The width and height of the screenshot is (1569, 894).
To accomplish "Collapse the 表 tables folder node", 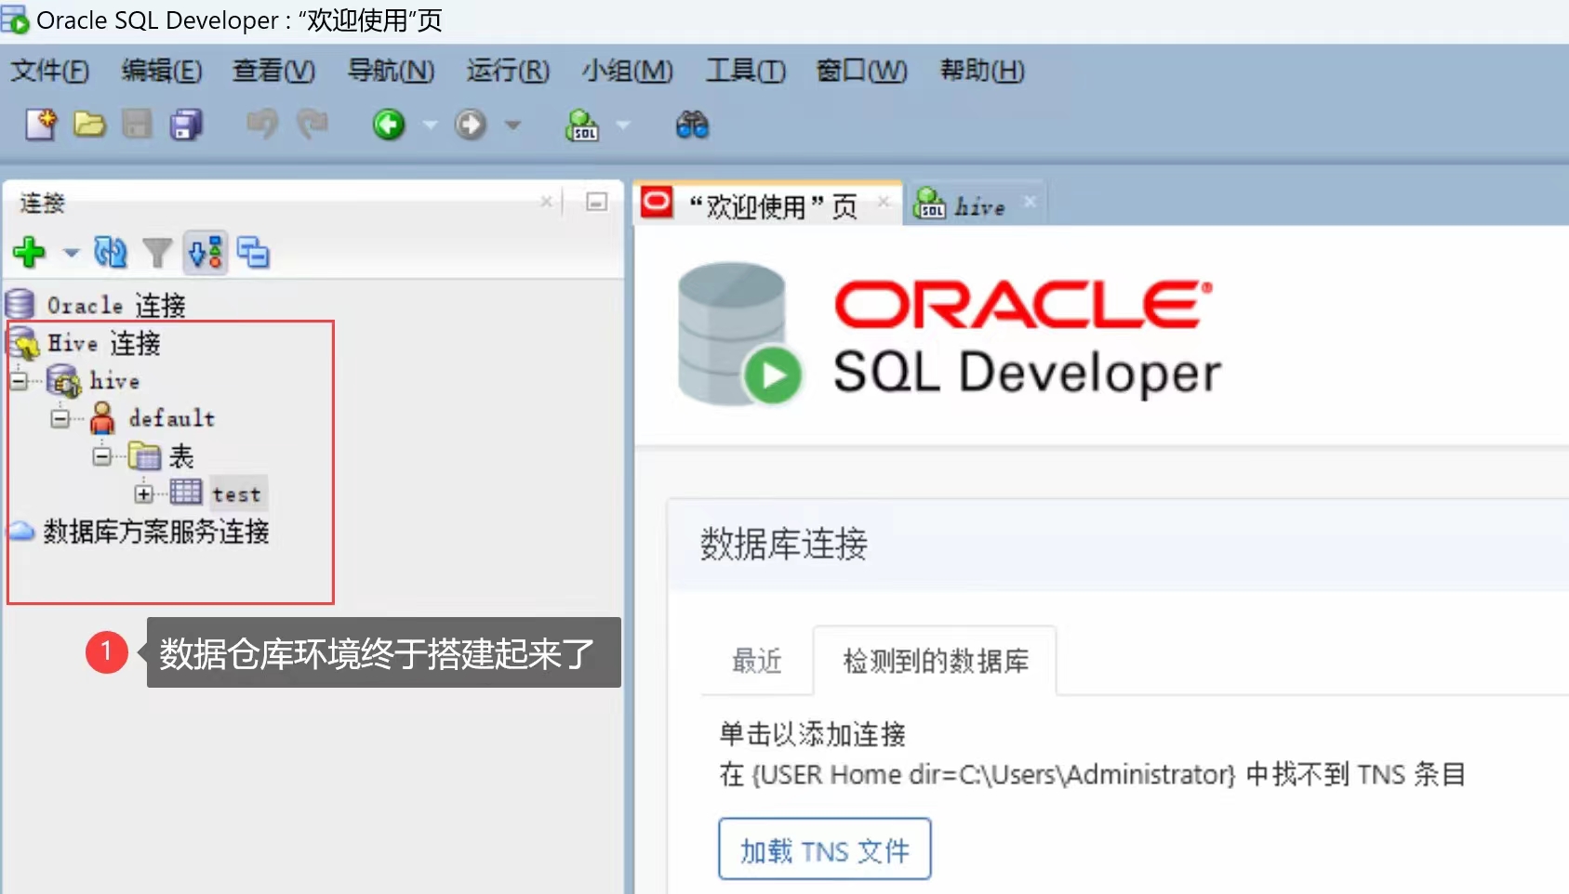I will click(x=101, y=455).
